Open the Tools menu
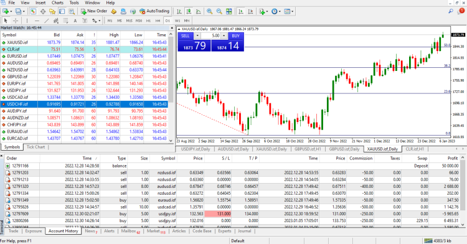 [x=74, y=2]
